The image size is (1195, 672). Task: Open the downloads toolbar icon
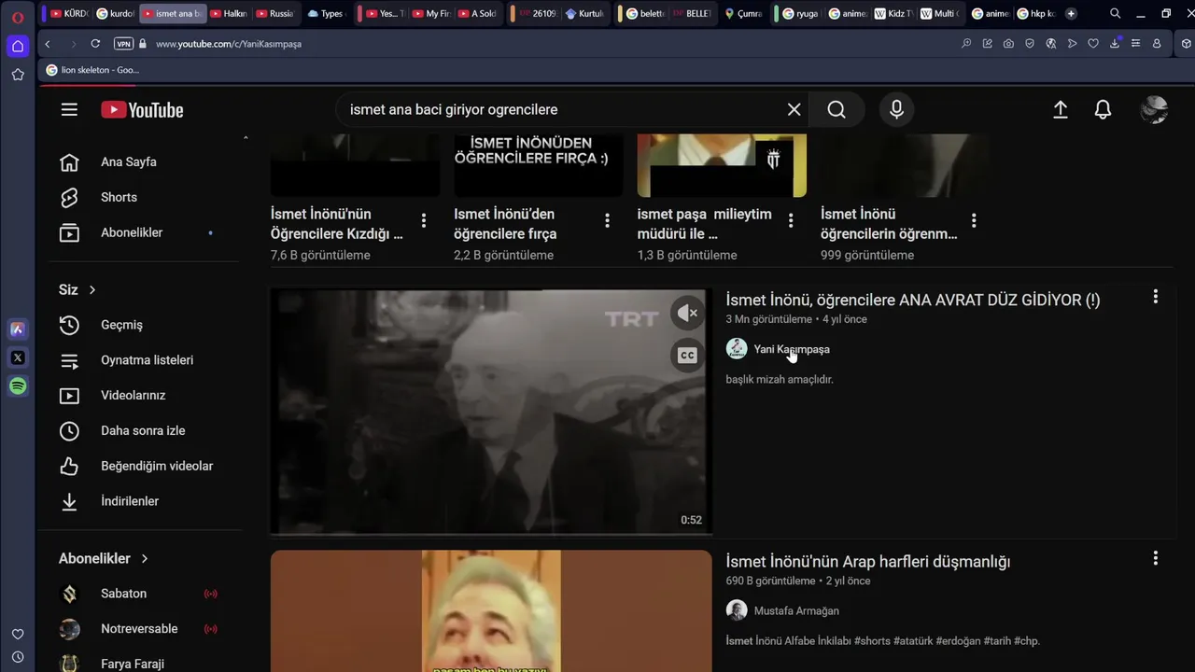coord(1115,43)
